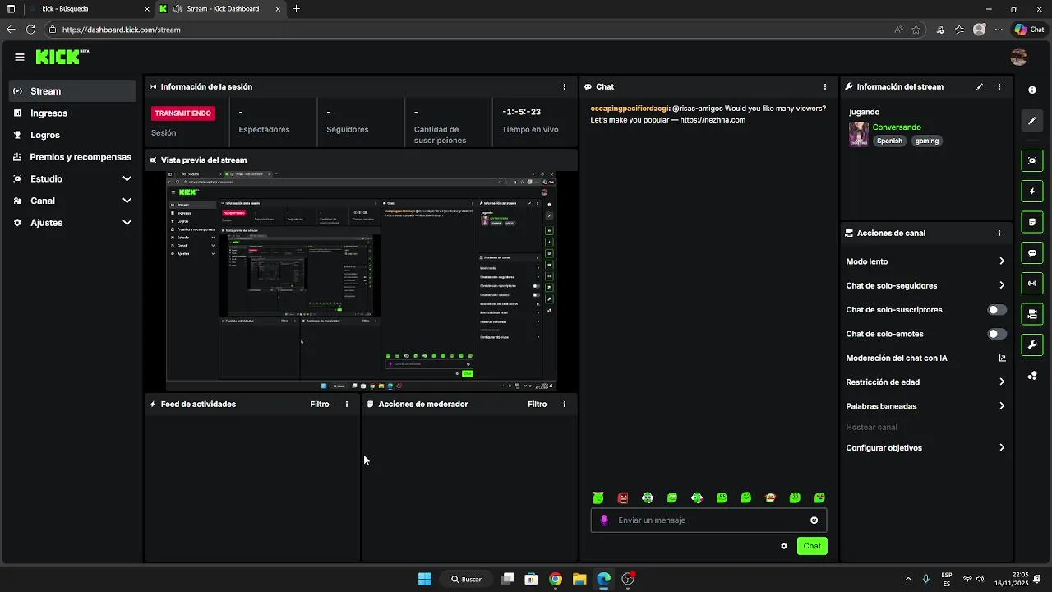Click the Kick logo
This screenshot has height=592, width=1052.
pos(62,57)
